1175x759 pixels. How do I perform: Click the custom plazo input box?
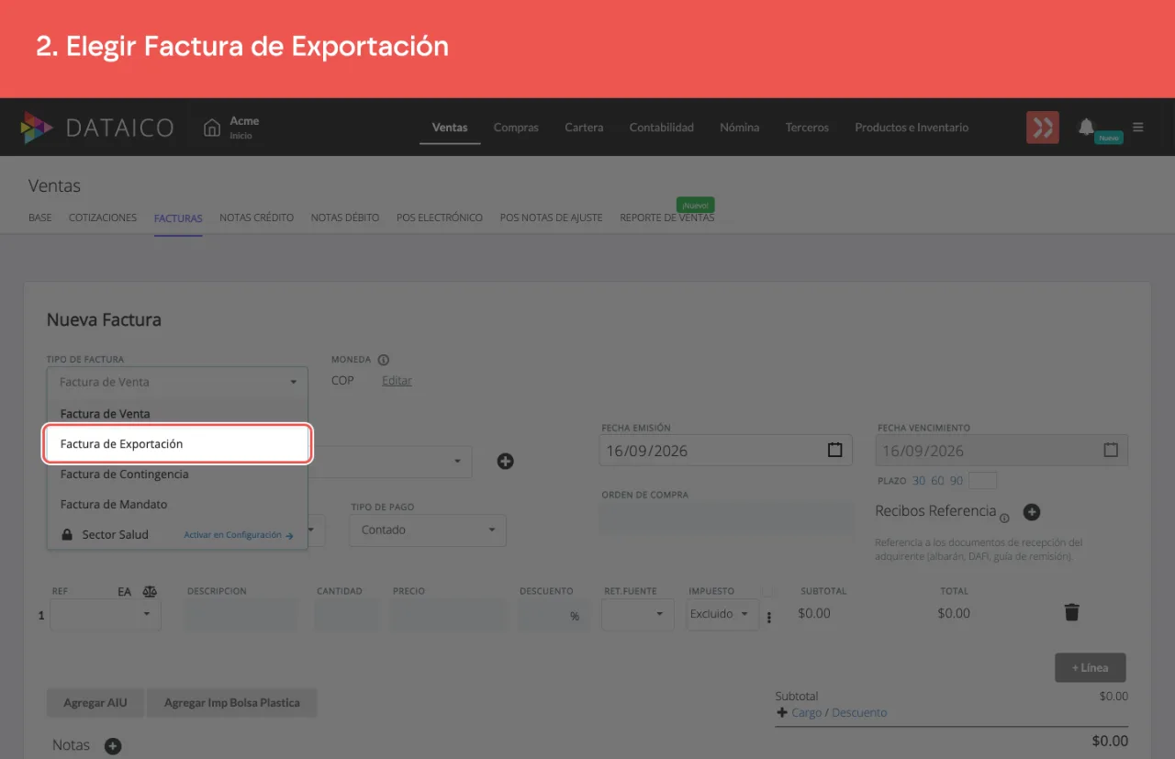982,481
